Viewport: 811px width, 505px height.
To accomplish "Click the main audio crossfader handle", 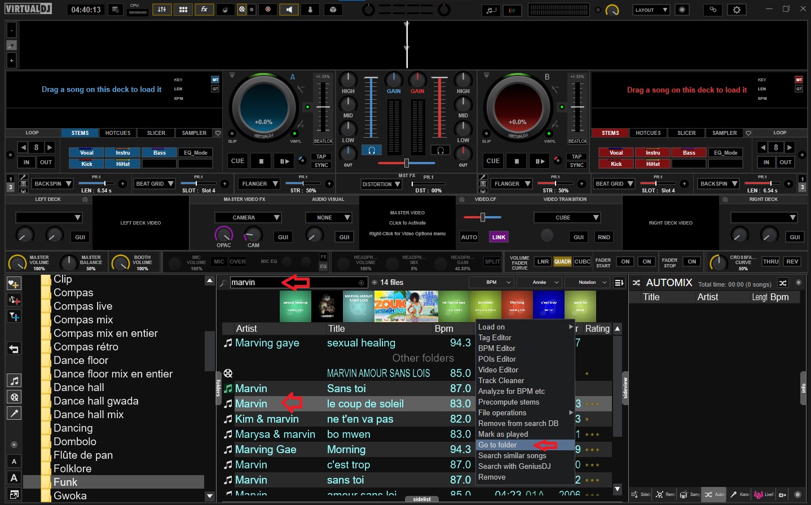I will (x=406, y=163).
